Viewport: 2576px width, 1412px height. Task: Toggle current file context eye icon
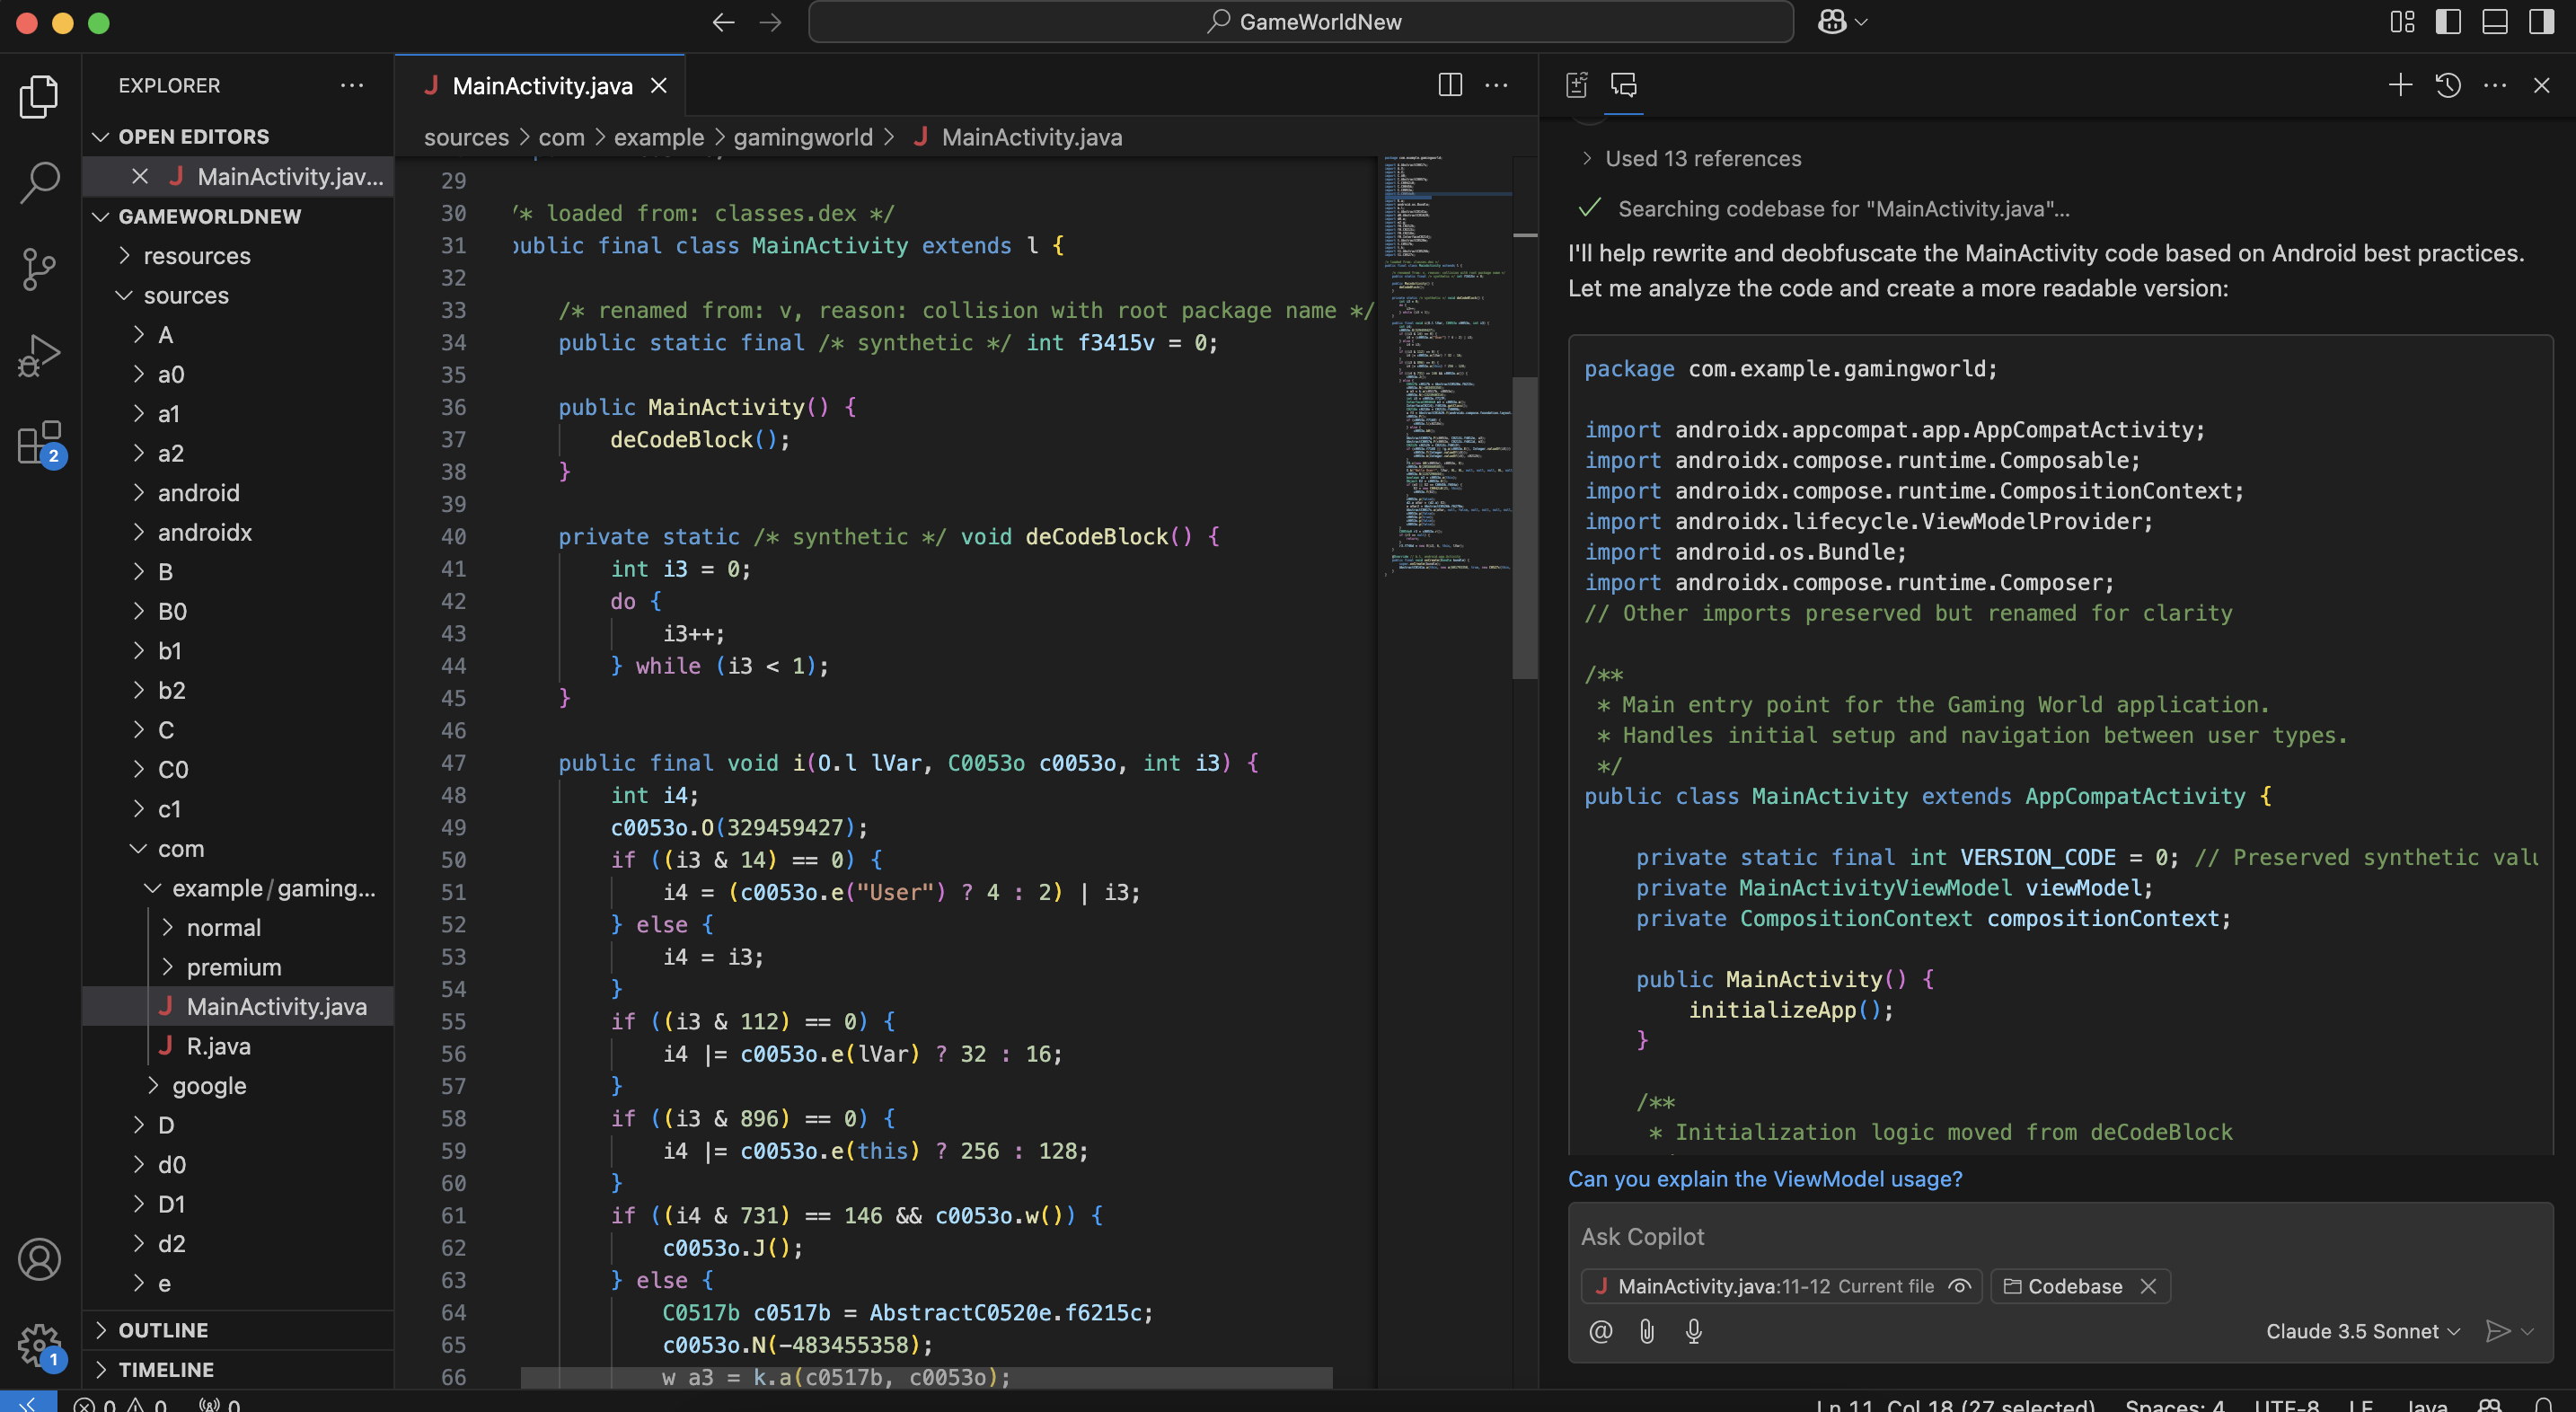(1959, 1286)
